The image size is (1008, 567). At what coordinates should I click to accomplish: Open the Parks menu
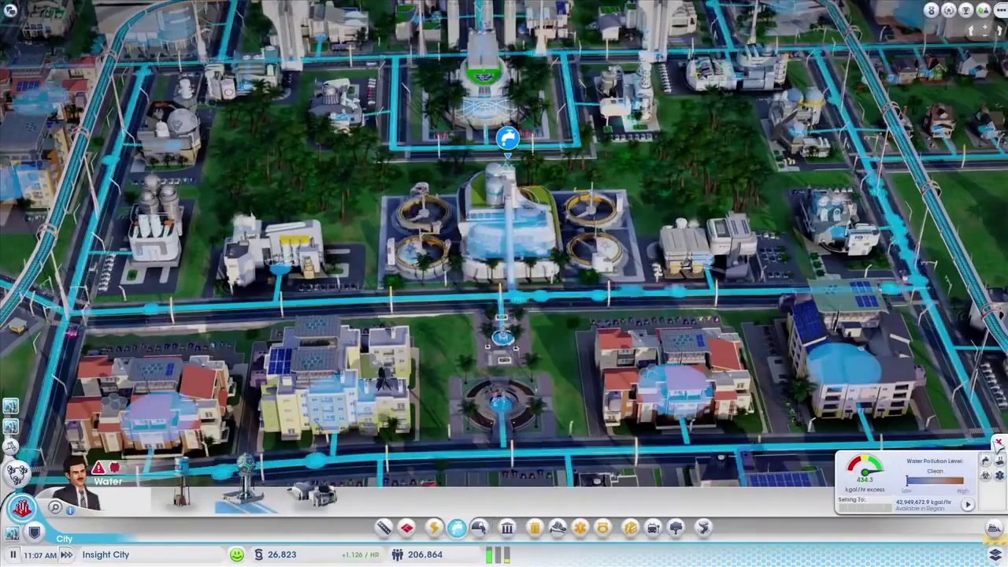click(x=676, y=528)
